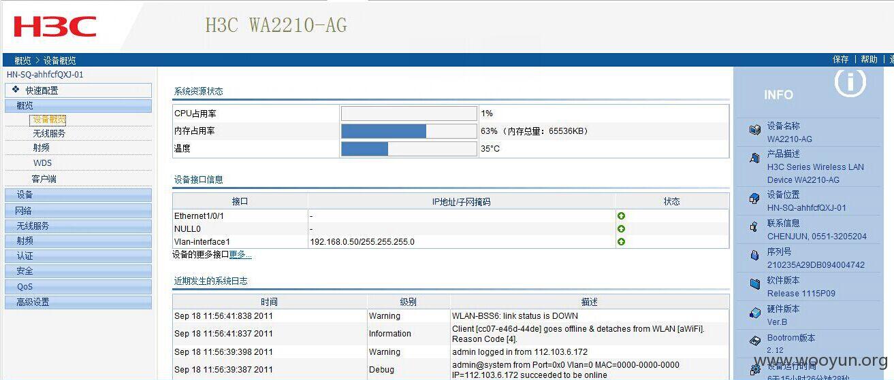Select 无线服务 under 概览
The image size is (894, 380).
49,134
